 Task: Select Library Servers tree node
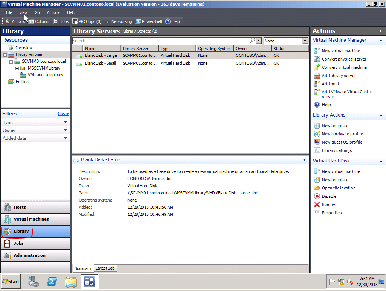pyautogui.click(x=29, y=55)
